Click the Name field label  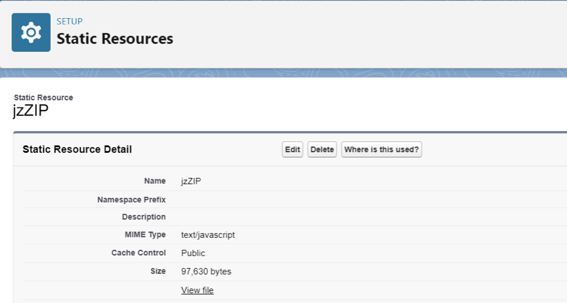pyautogui.click(x=155, y=181)
